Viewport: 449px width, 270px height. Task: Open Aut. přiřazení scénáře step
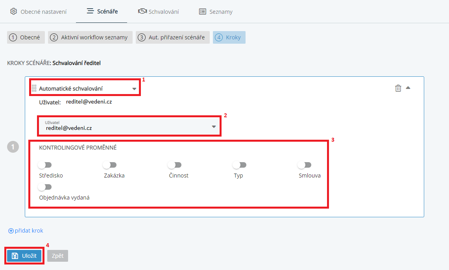coord(173,37)
